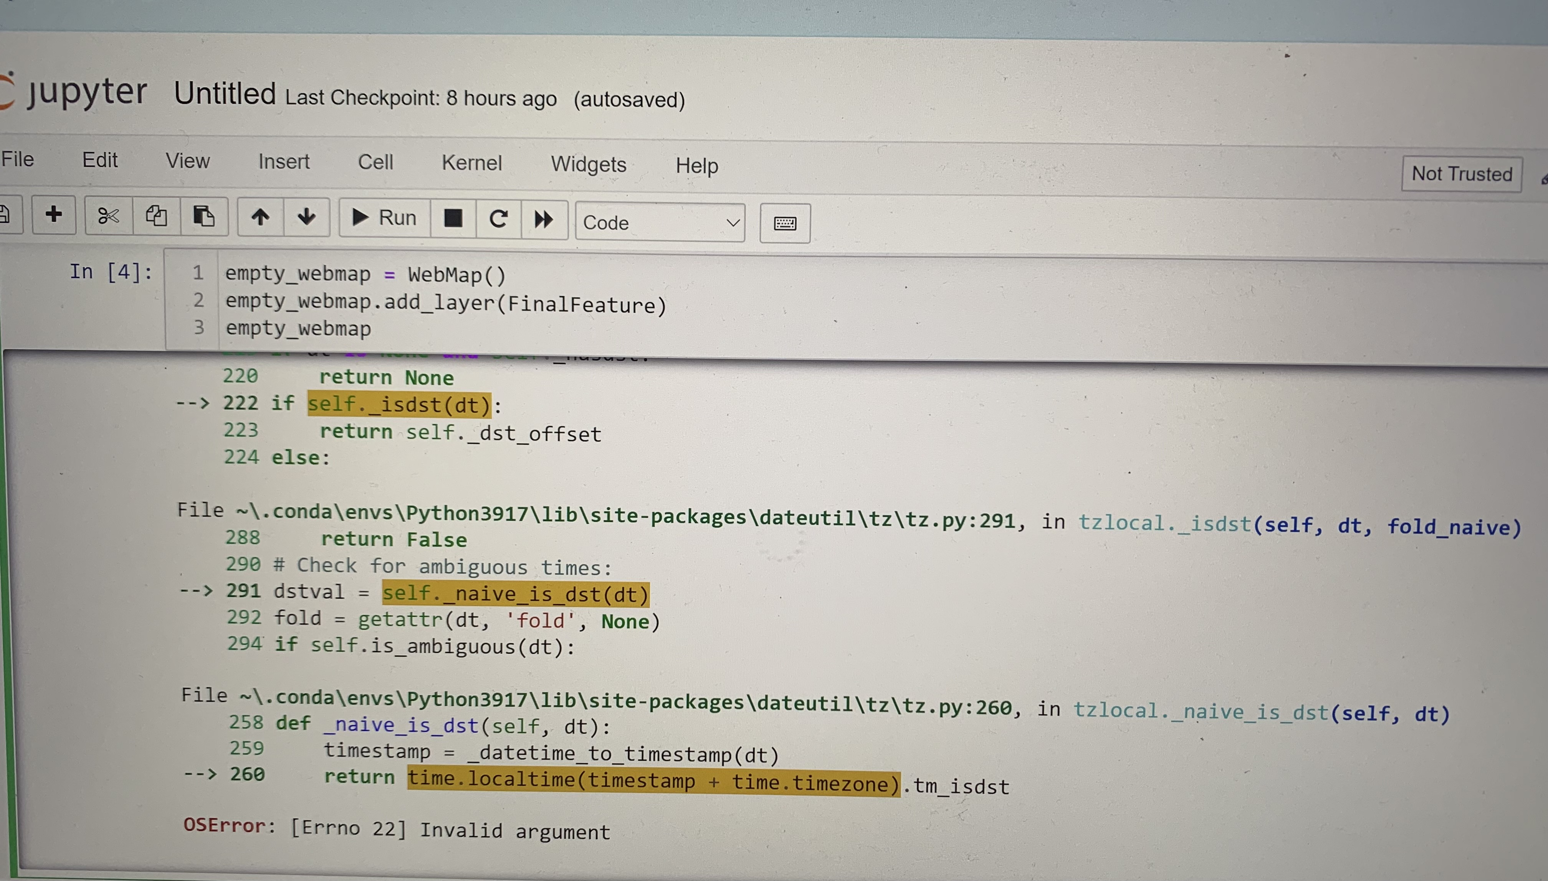Copy selected cells icon

click(x=156, y=216)
